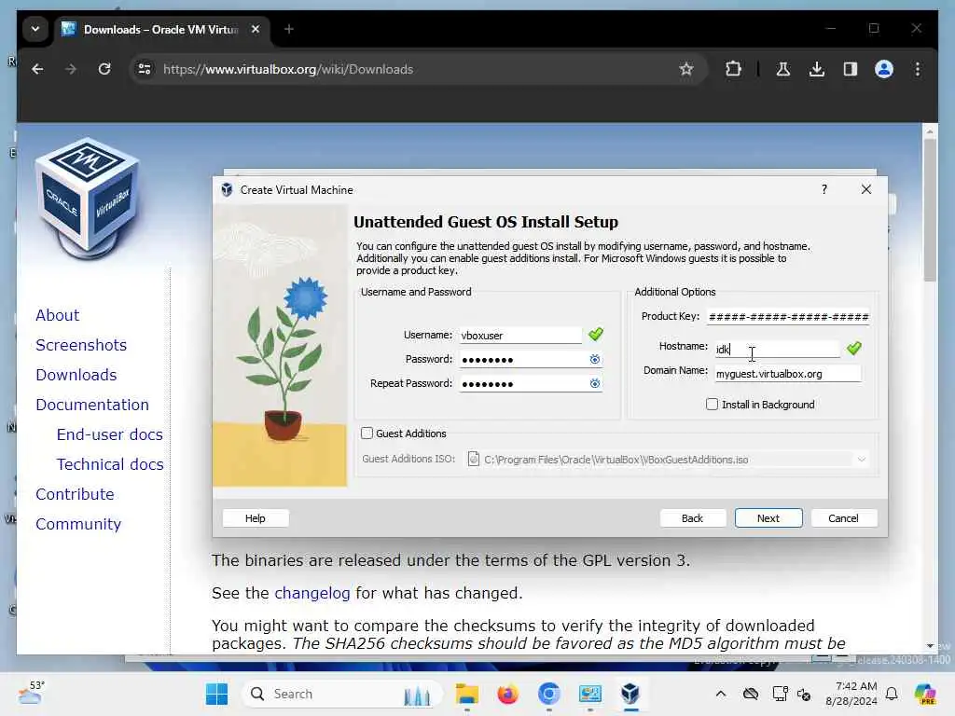Click the muted volume tray icon
Screen dimensions: 955x716
tap(803, 695)
